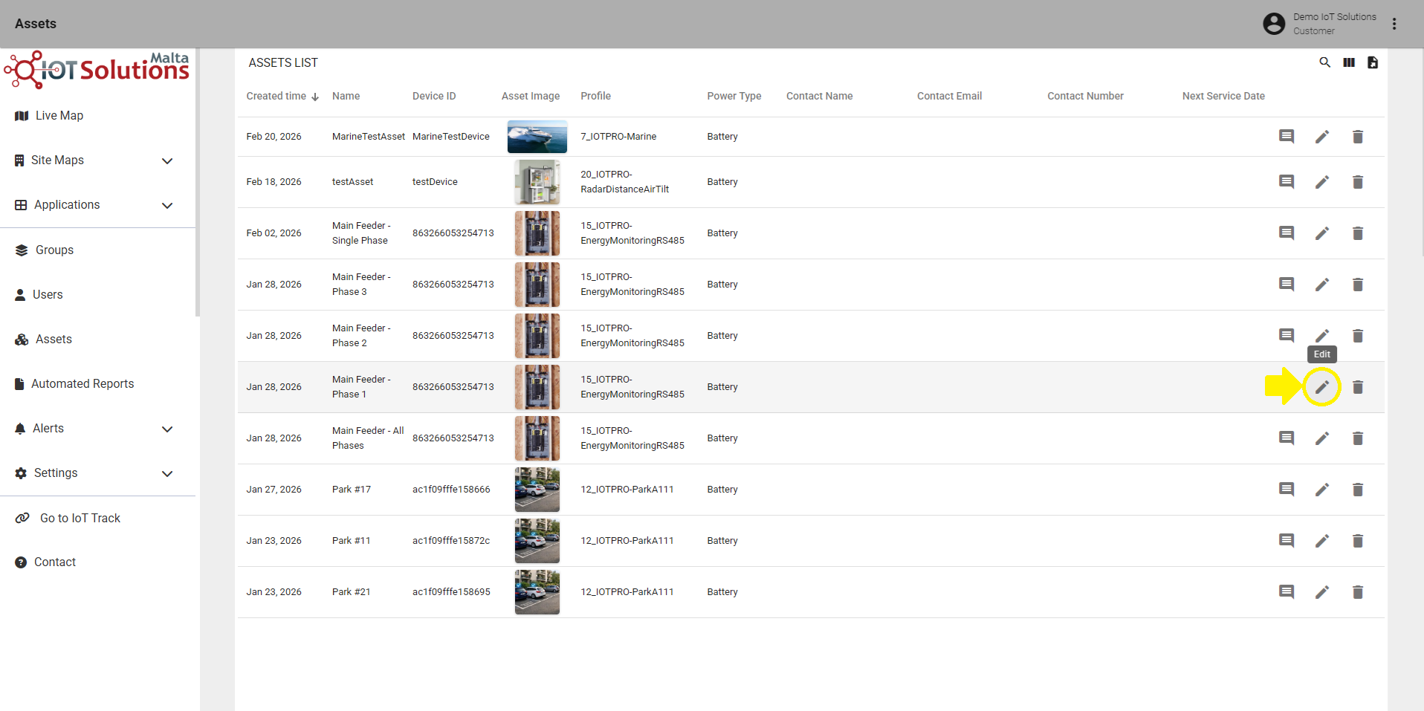This screenshot has width=1424, height=711.
Task: Click the Demo IoT Solutions account avatar
Action: pyautogui.click(x=1274, y=24)
